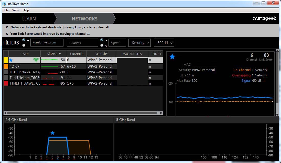Image resolution: width=281 pixels, height=163 pixels.
Task: Click the right arrow of table horizontal scrollbar
Action: coord(161,113)
